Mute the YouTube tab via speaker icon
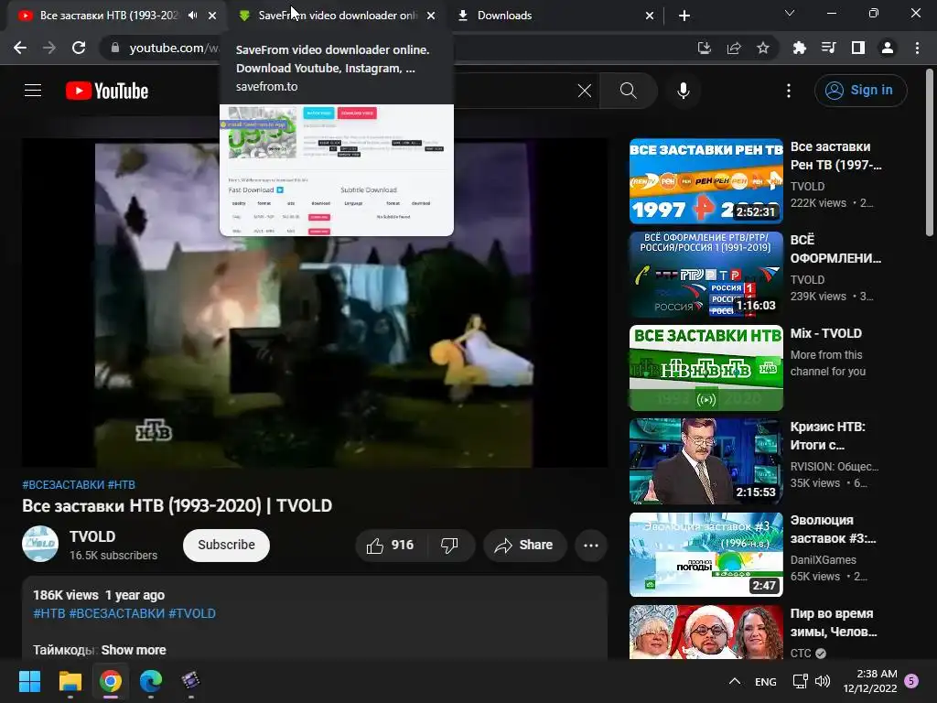 [x=192, y=16]
